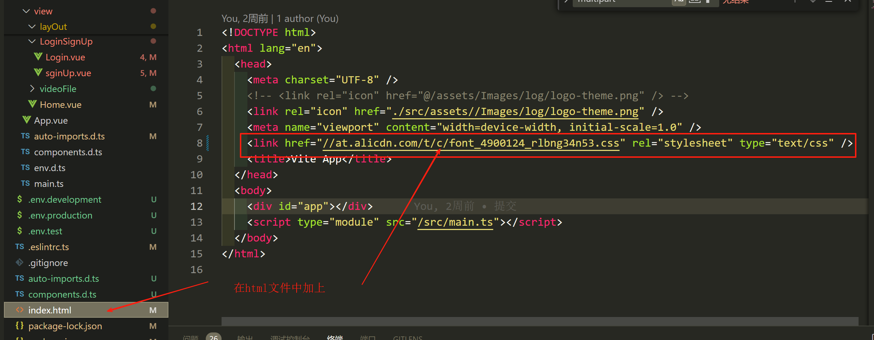Follow the /src/main.ts script link

tap(455, 222)
